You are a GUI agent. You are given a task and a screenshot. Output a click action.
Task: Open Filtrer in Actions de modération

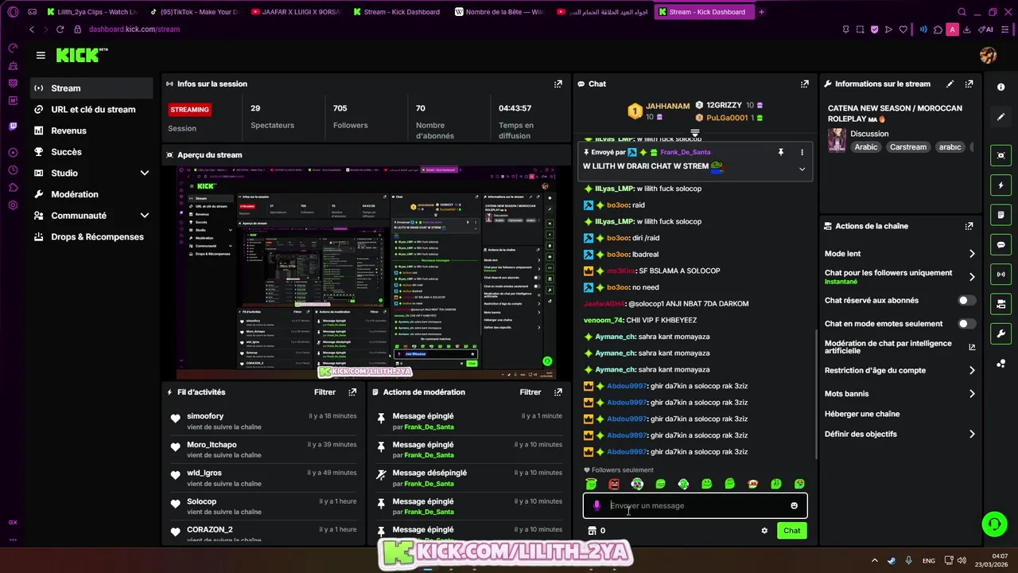530,392
